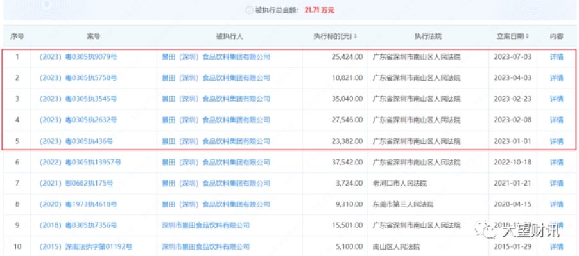Viewport: 579px width, 256px height.
Task: Click the 案号 column header
Action: 94,36
